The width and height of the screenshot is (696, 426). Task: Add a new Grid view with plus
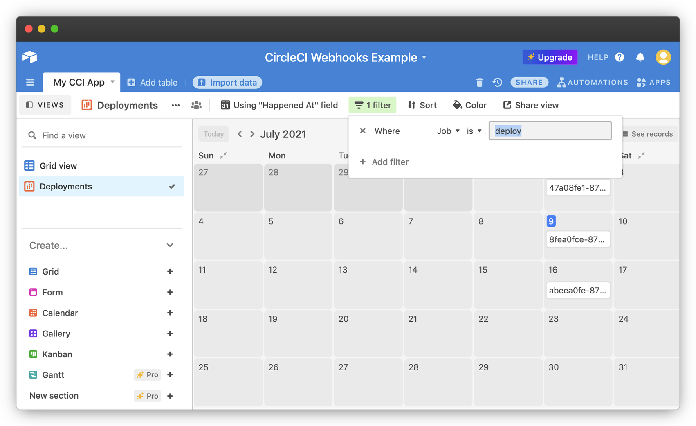pos(170,271)
